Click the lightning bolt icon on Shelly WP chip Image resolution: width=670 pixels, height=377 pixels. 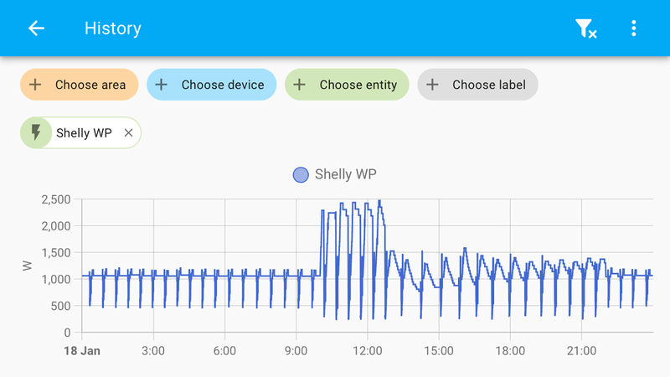point(36,132)
